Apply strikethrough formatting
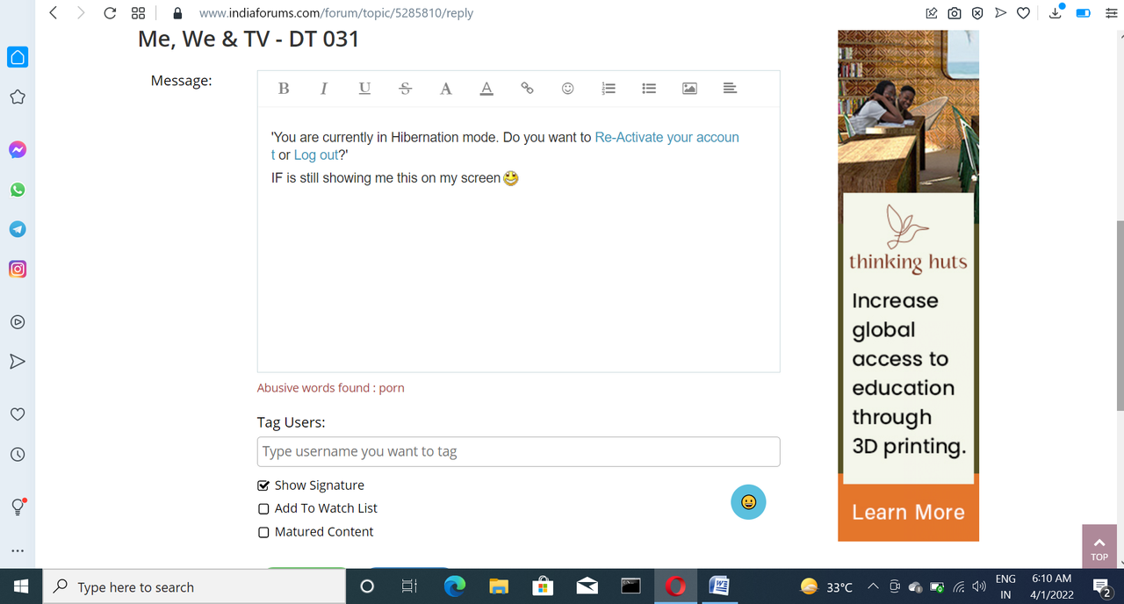 pos(405,89)
